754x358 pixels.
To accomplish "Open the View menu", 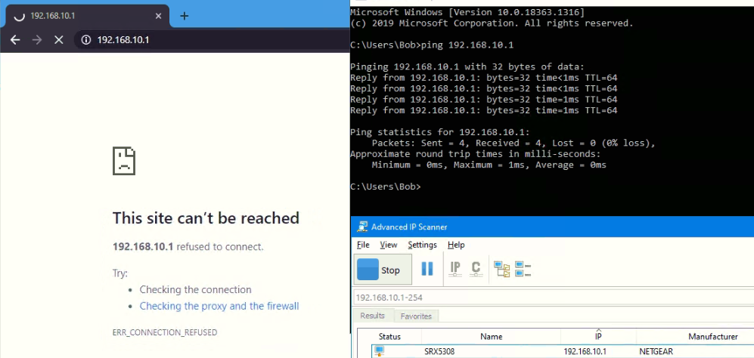I will 389,245.
